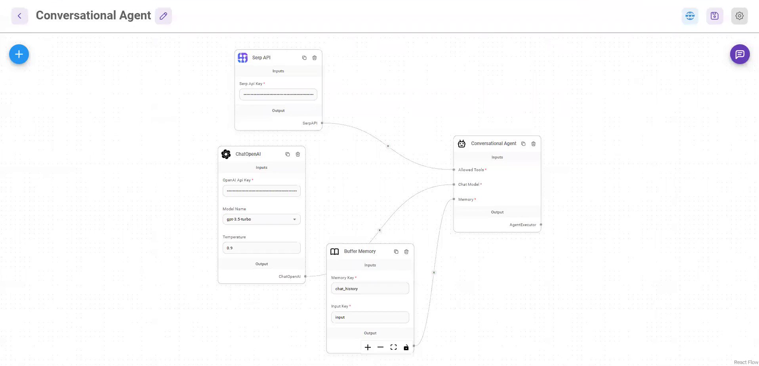759x366 pixels.
Task: Adjust the Temperature value field
Action: [x=261, y=248]
